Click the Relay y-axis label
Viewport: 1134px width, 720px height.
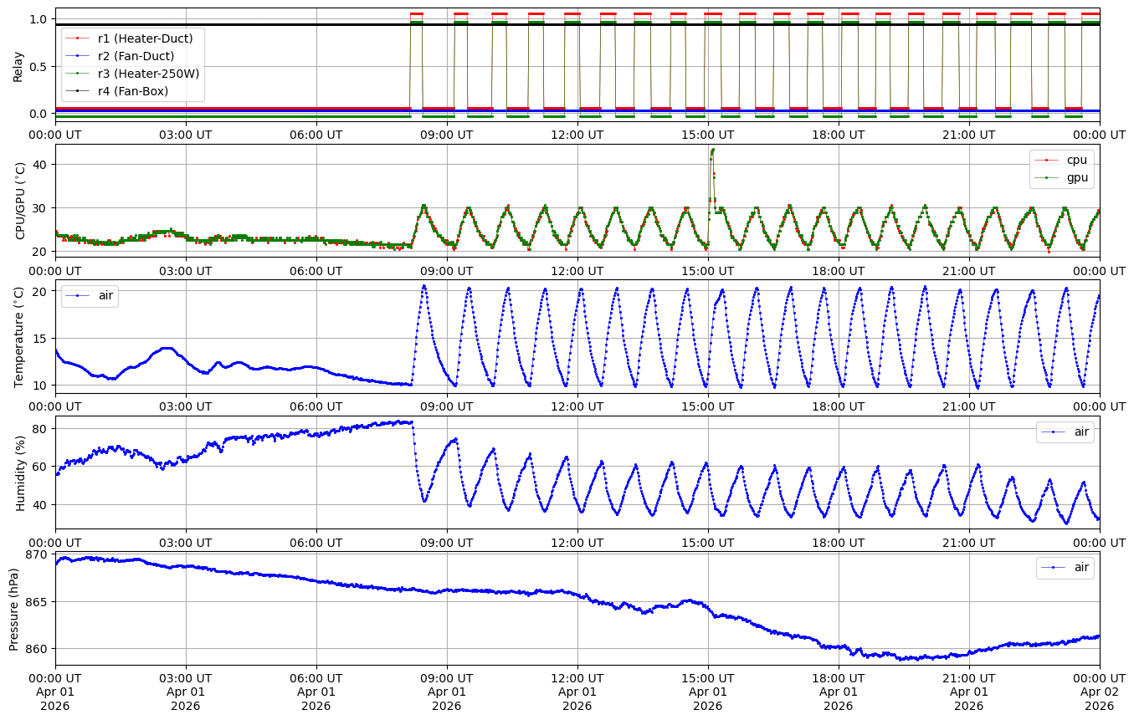pos(18,65)
